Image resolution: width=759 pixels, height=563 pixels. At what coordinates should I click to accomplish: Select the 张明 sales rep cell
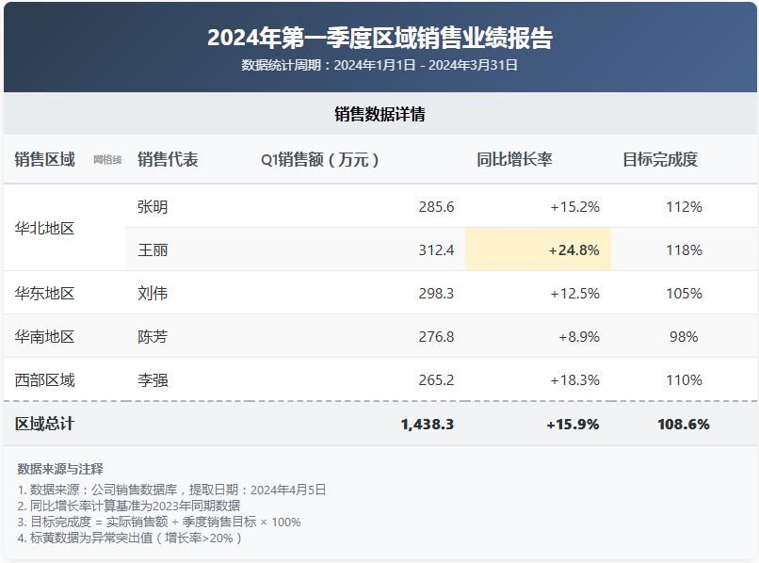pyautogui.click(x=153, y=206)
